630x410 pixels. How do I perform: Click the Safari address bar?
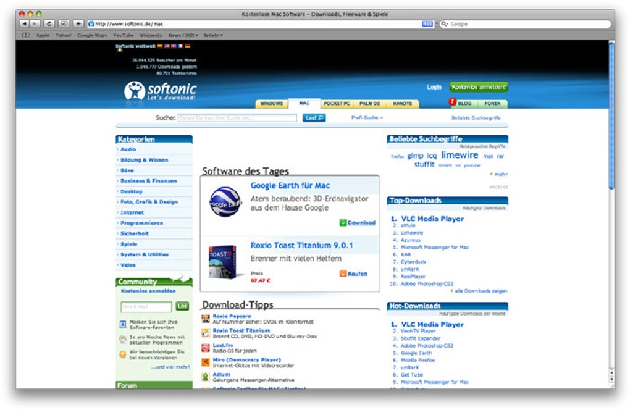point(257,24)
